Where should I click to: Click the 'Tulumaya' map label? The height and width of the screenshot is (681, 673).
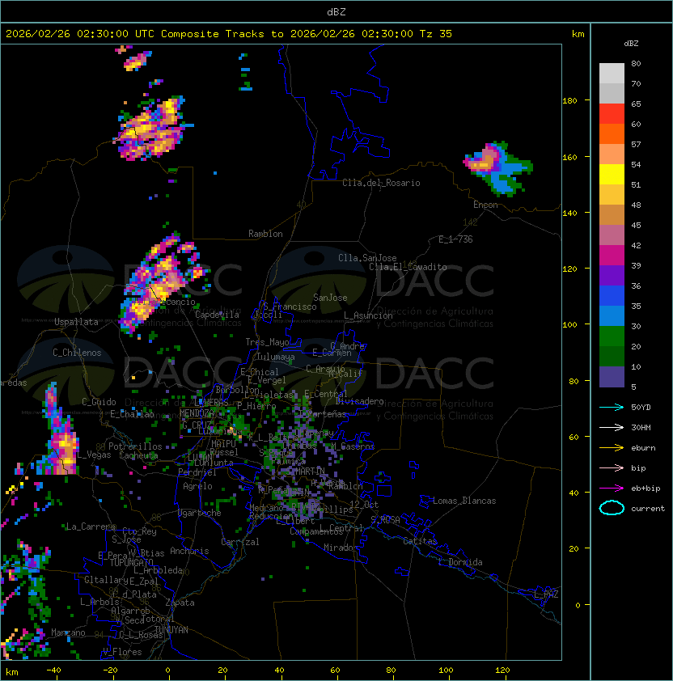point(276,357)
